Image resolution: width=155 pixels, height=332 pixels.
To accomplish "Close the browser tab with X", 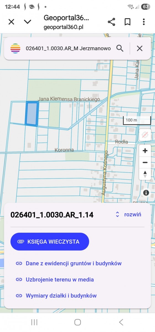I will click(11, 22).
